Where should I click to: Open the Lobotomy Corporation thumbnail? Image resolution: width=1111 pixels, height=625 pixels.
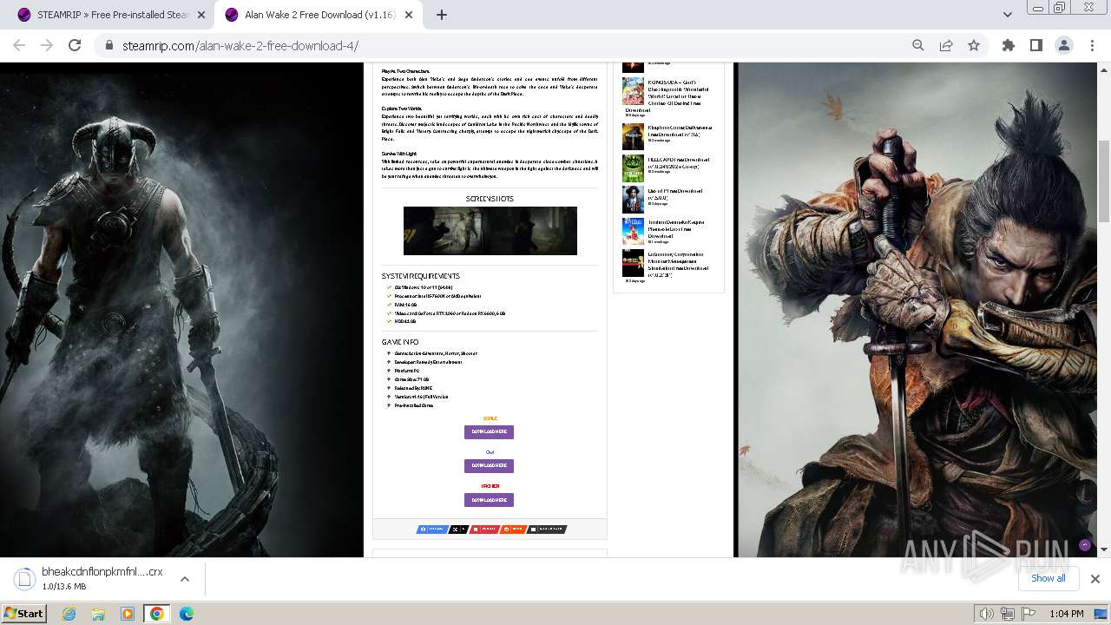pyautogui.click(x=633, y=263)
